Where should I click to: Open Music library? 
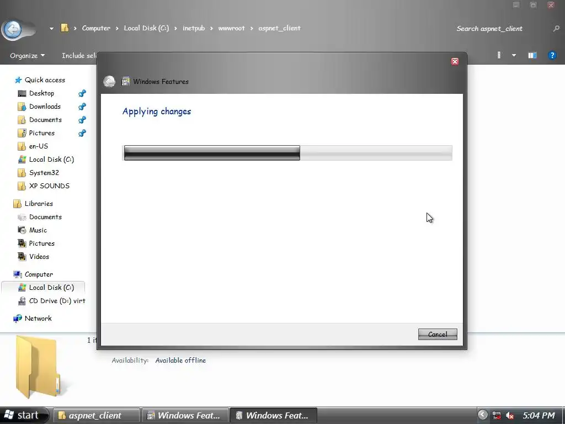[x=38, y=230]
